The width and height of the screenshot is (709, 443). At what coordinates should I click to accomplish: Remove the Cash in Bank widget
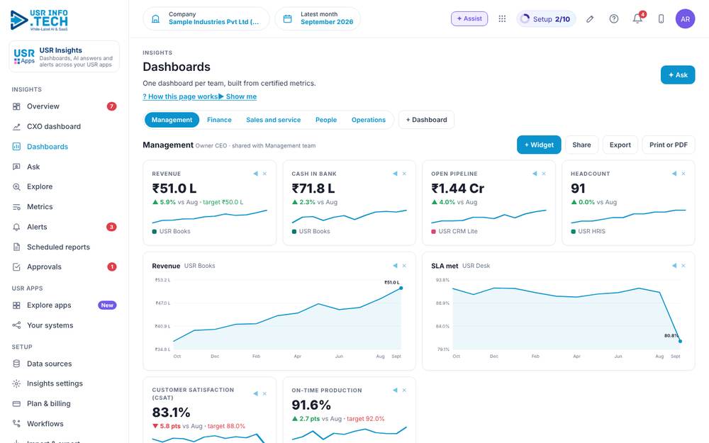tap(404, 174)
